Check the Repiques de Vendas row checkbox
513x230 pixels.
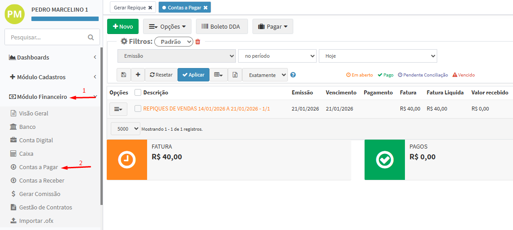click(138, 109)
